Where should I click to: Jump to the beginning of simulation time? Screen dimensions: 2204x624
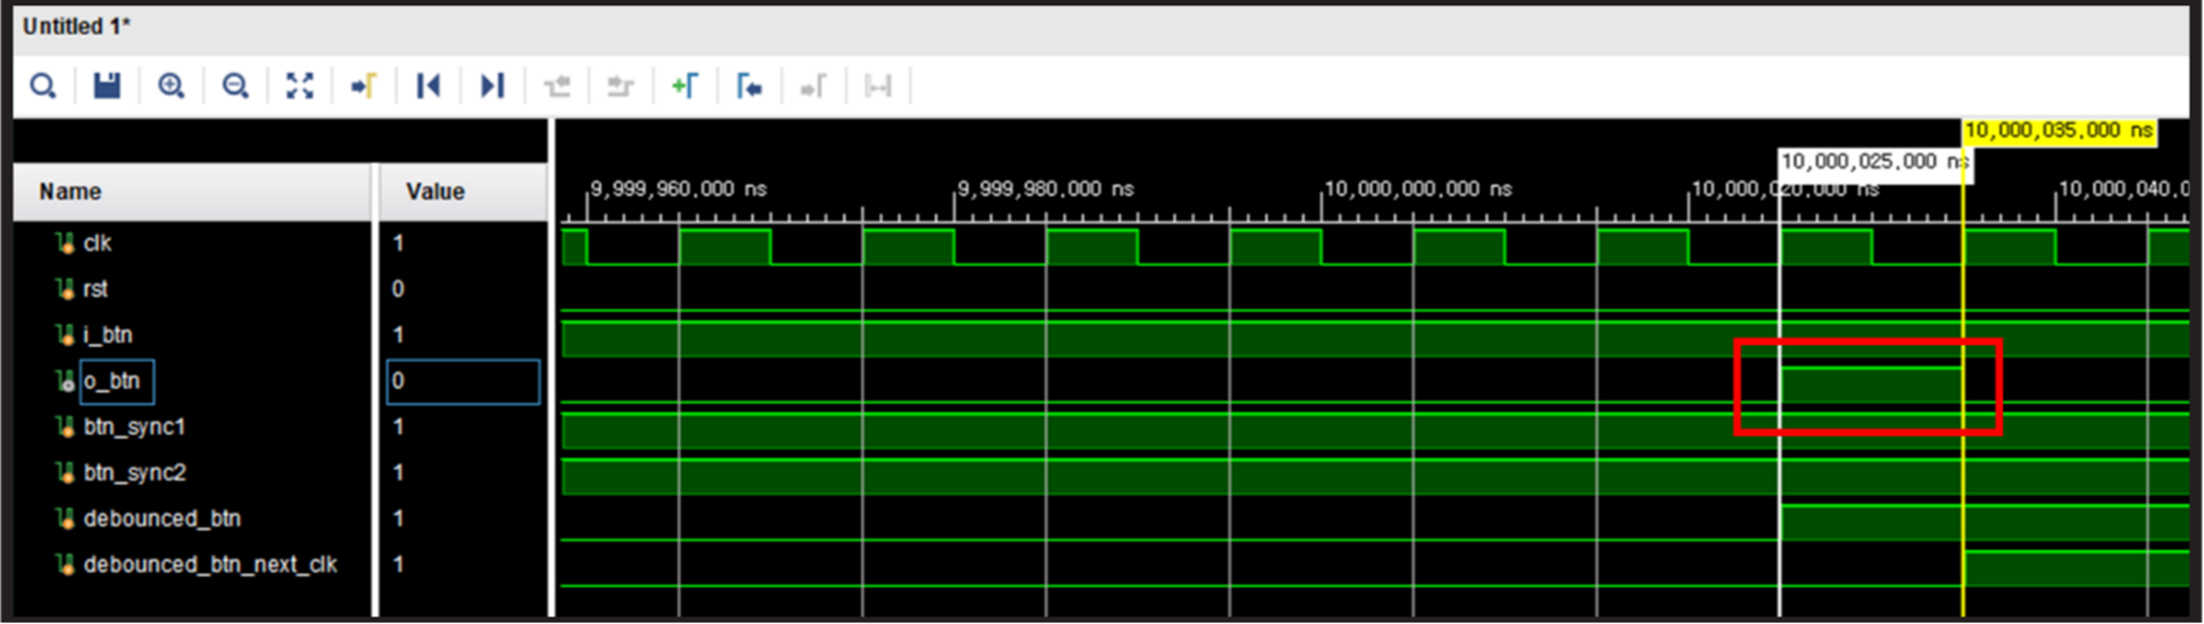click(x=428, y=86)
